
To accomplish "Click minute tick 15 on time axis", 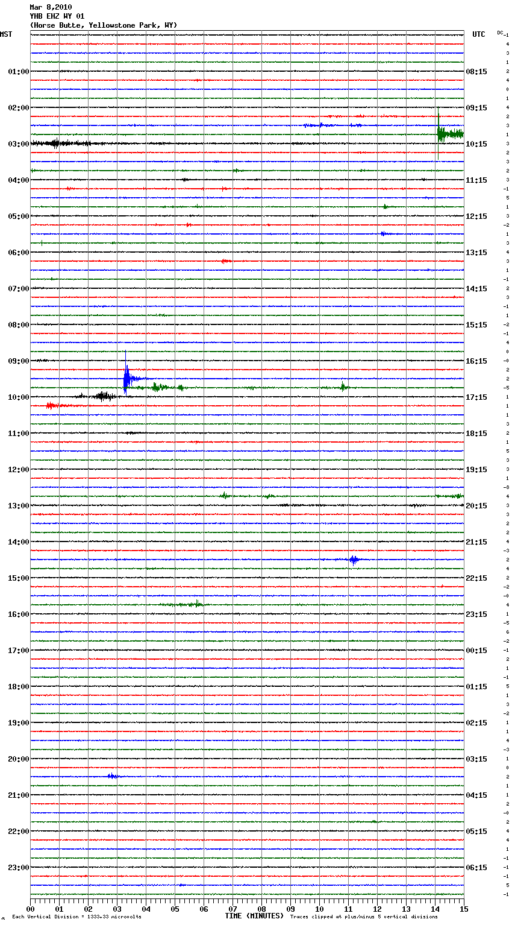I will (x=464, y=909).
